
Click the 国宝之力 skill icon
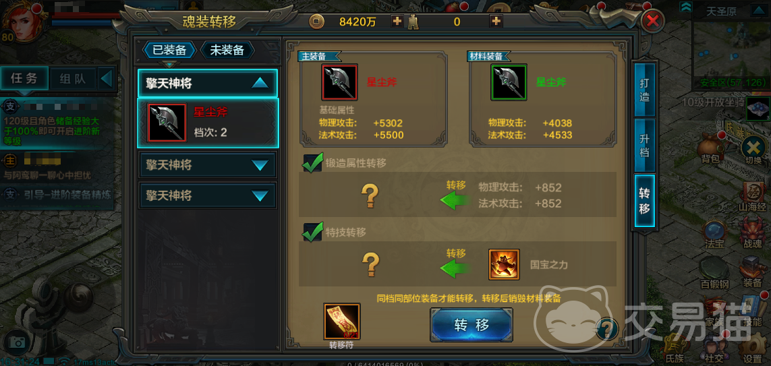(504, 264)
